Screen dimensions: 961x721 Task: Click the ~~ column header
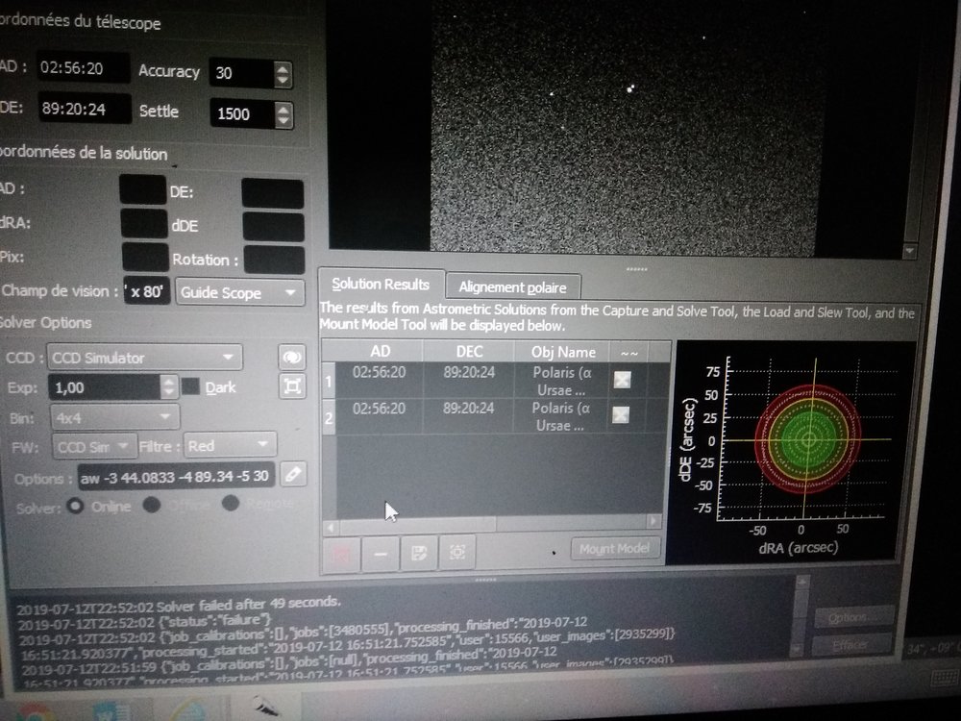point(628,353)
